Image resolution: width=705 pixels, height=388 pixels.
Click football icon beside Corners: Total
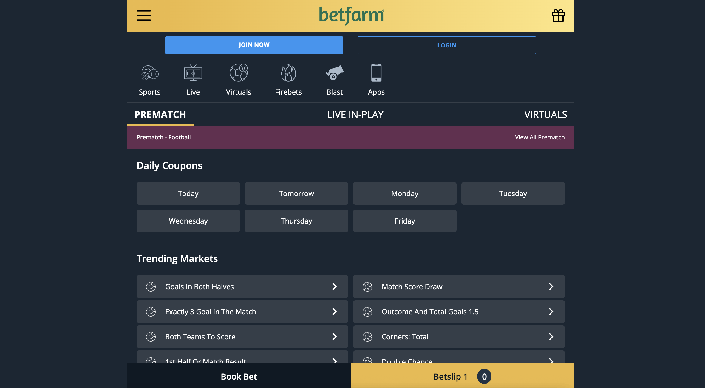(x=367, y=337)
